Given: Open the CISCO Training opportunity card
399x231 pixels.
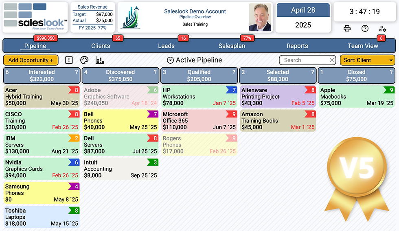Looking at the screenshot, I should (42, 120).
